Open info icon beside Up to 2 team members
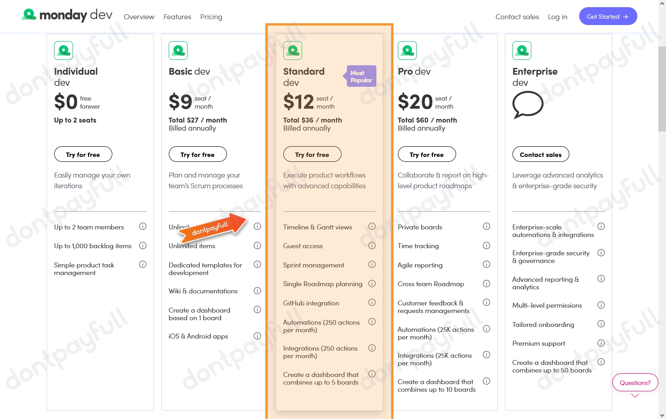Screen dimensions: 666x419 143,226
